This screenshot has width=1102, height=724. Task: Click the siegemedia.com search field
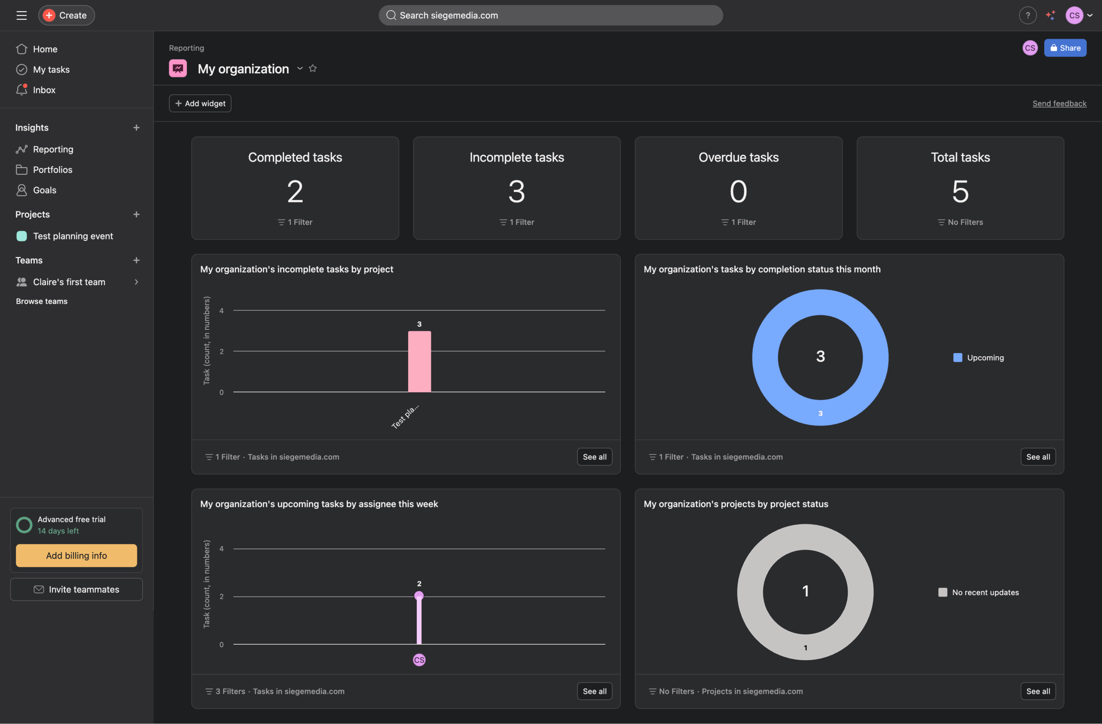[551, 15]
